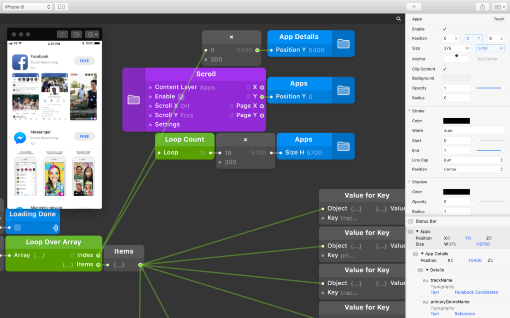Click the search magnifier icon on canvas
510x318 pixels.
(x=398, y=19)
